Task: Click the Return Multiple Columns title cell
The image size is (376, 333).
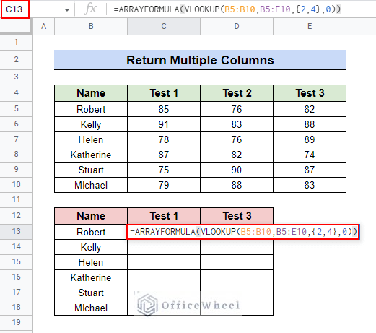Action: point(200,60)
